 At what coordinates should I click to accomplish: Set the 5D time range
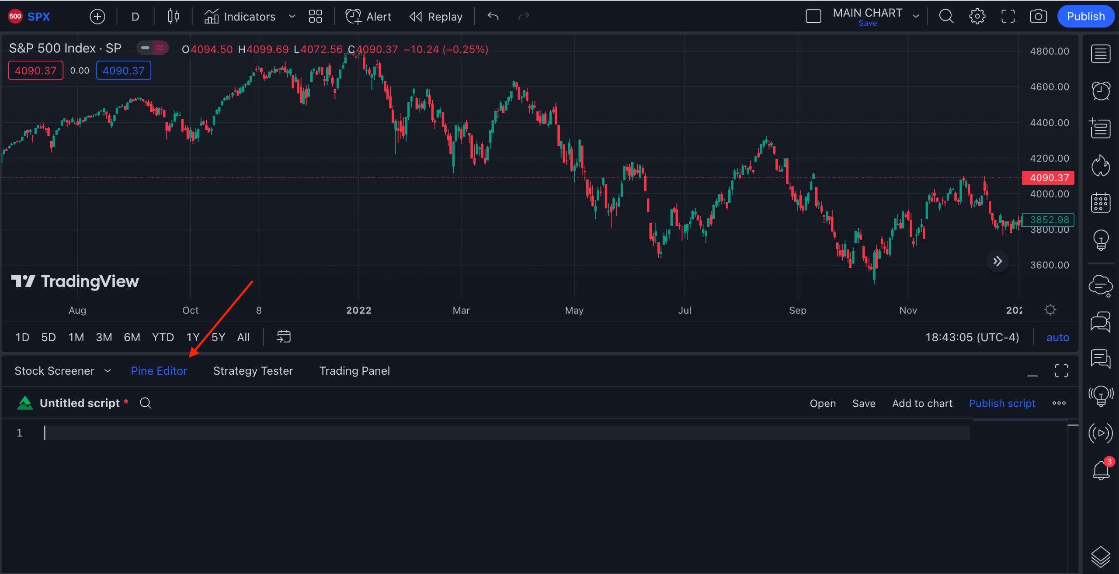(49, 337)
